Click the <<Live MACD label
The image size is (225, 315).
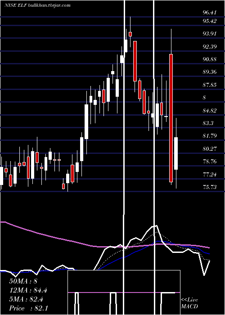tap(189, 303)
